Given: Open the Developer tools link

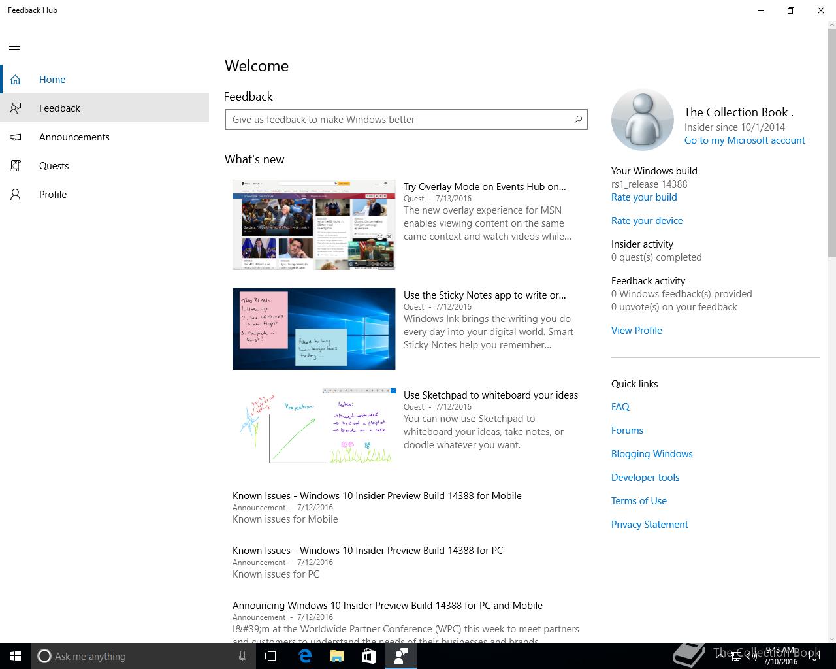Looking at the screenshot, I should (645, 478).
